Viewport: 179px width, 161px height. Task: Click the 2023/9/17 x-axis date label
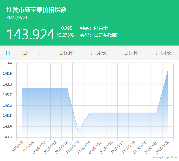click(118, 147)
